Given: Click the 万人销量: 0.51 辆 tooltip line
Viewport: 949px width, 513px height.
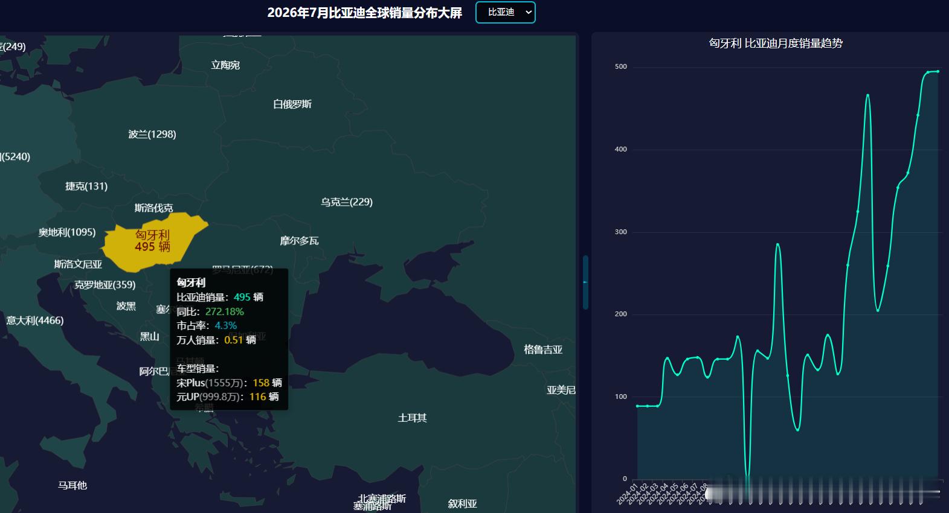Looking at the screenshot, I should tap(216, 340).
